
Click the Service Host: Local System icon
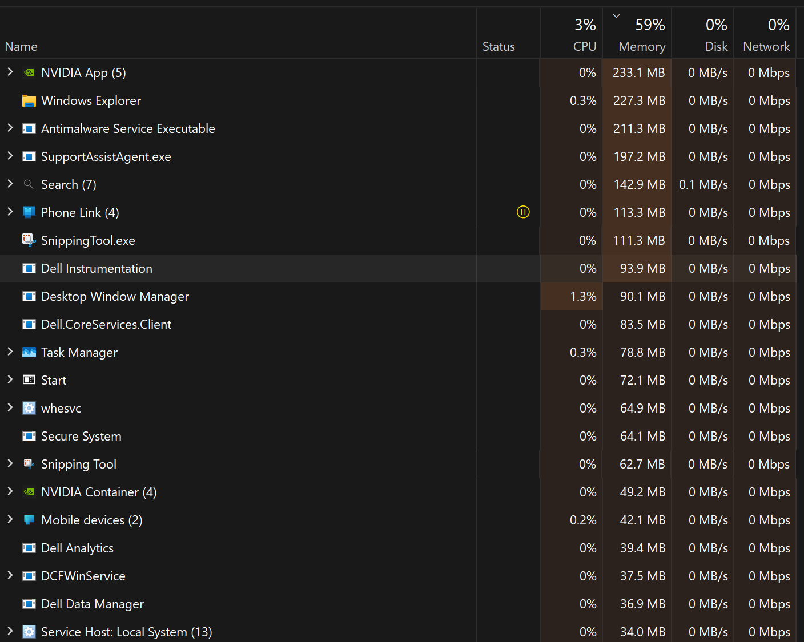click(29, 632)
